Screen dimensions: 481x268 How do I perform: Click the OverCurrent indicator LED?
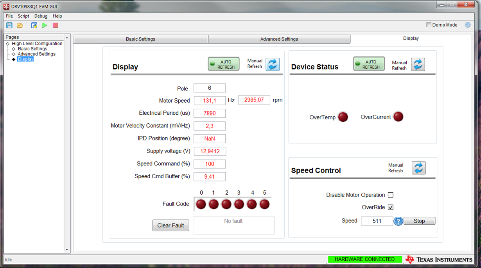(x=398, y=117)
